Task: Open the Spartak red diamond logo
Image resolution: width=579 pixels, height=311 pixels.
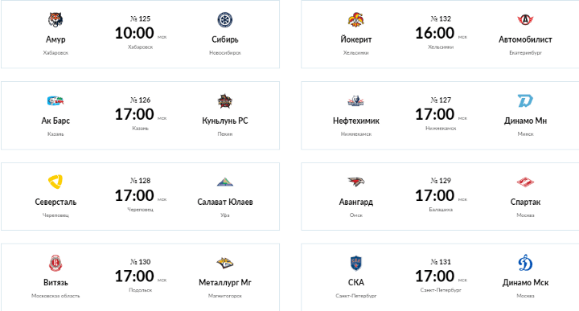Action: coord(525,182)
